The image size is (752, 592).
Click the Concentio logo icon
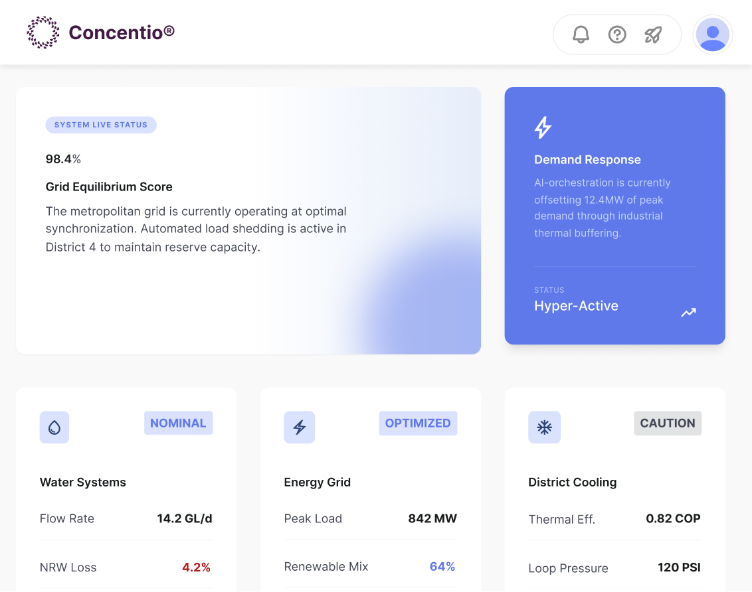pos(43,33)
